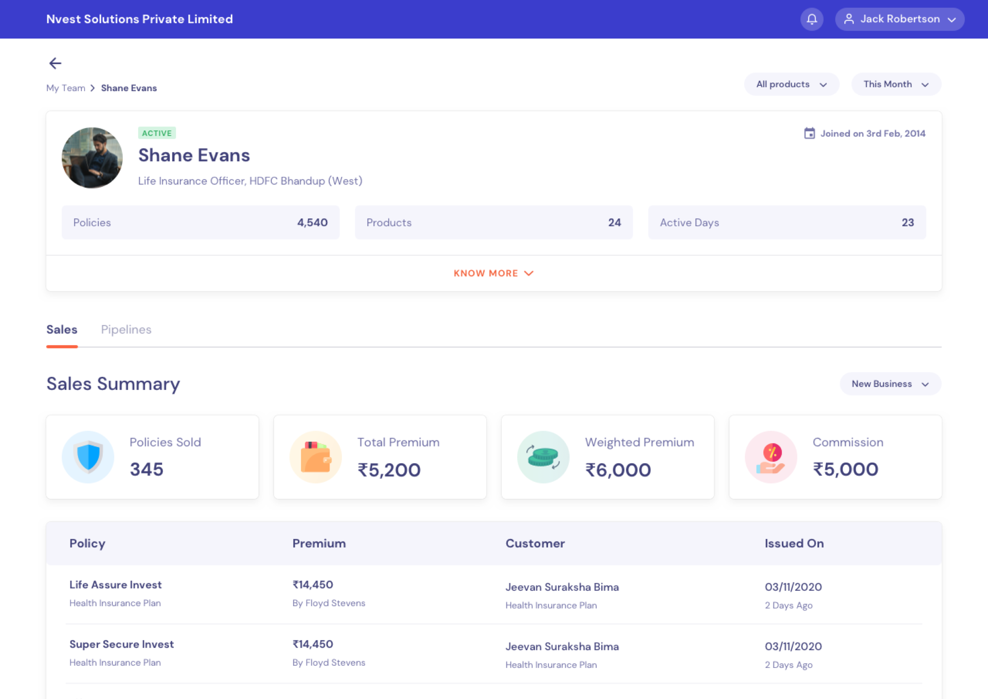Open the Life Assure Invest policy row

(x=116, y=585)
